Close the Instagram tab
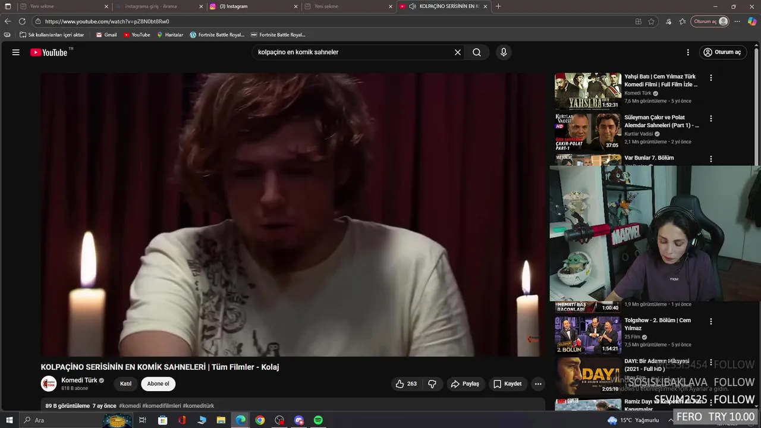Image resolution: width=761 pixels, height=428 pixels. [295, 7]
